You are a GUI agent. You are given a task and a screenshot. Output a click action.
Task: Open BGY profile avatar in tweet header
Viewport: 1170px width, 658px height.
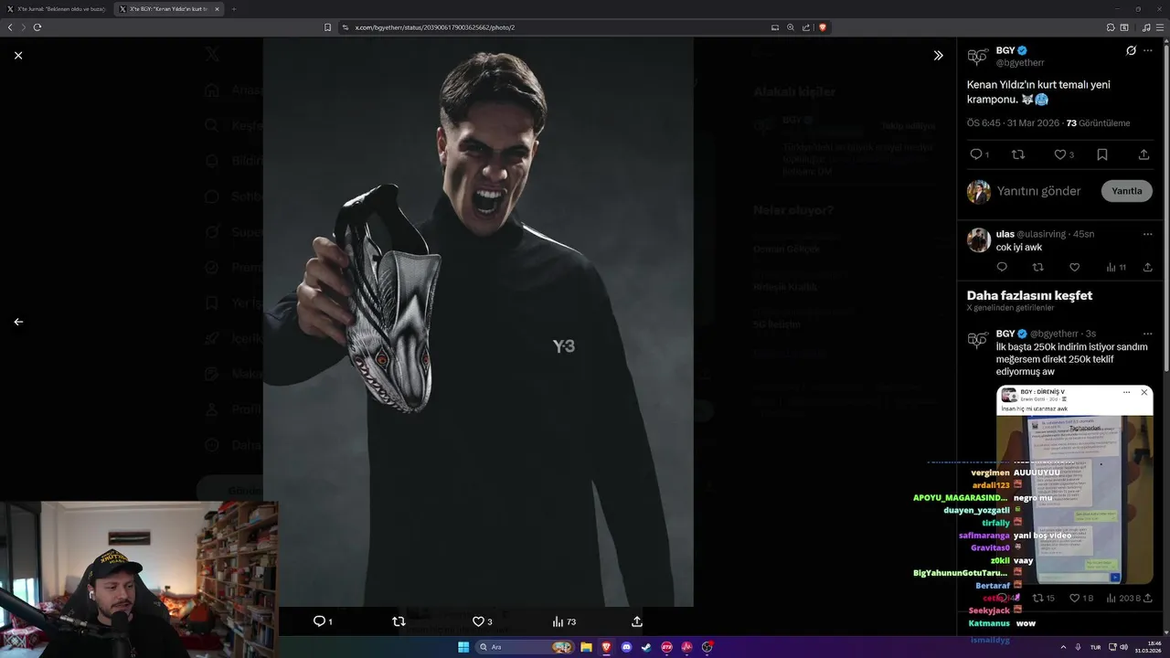tap(978, 57)
